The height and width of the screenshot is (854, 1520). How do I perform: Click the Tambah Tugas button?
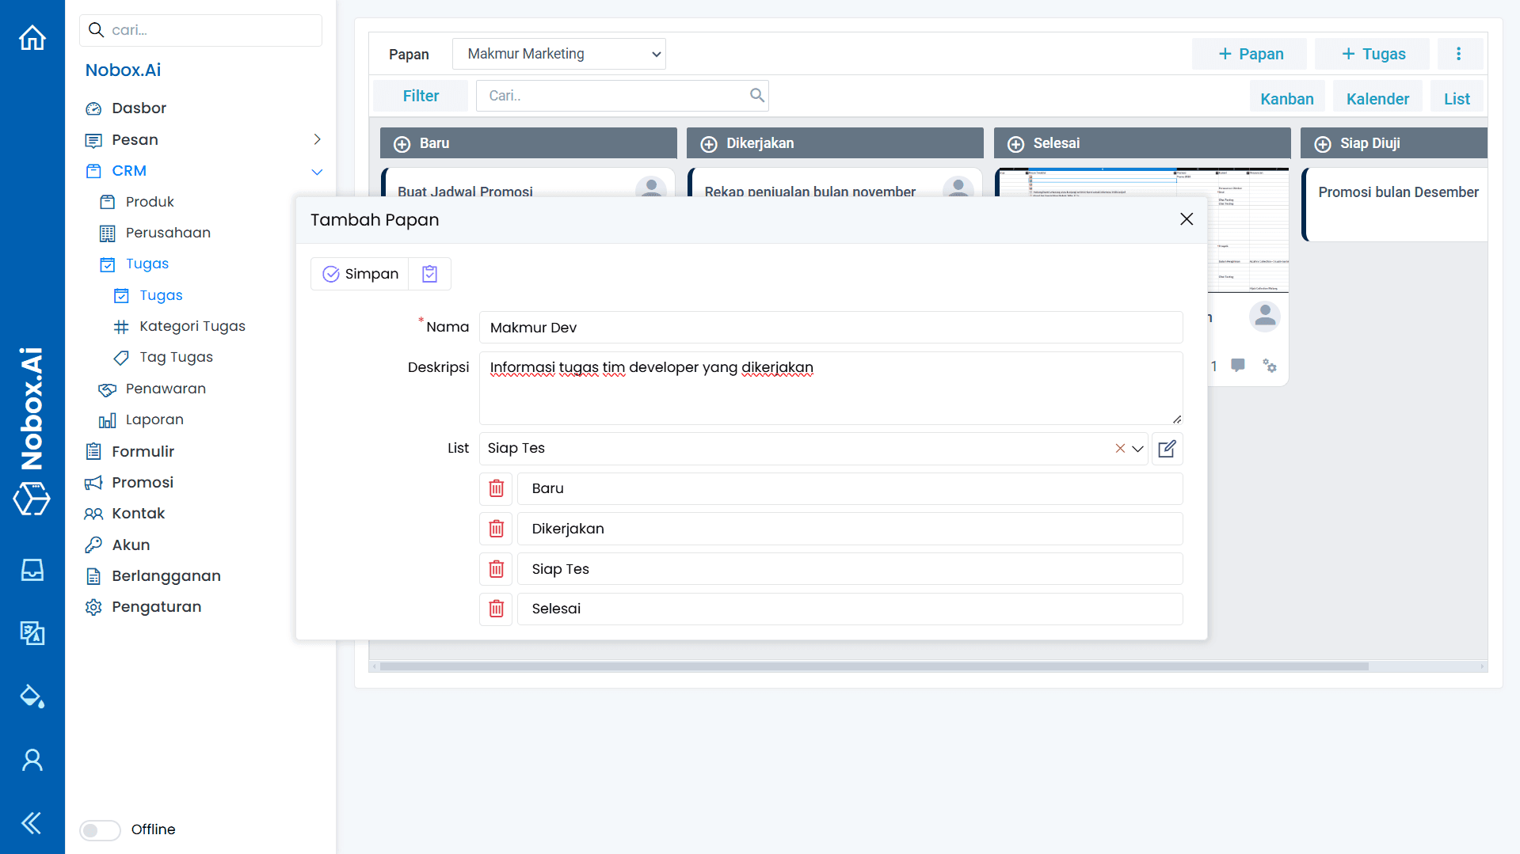click(1372, 54)
